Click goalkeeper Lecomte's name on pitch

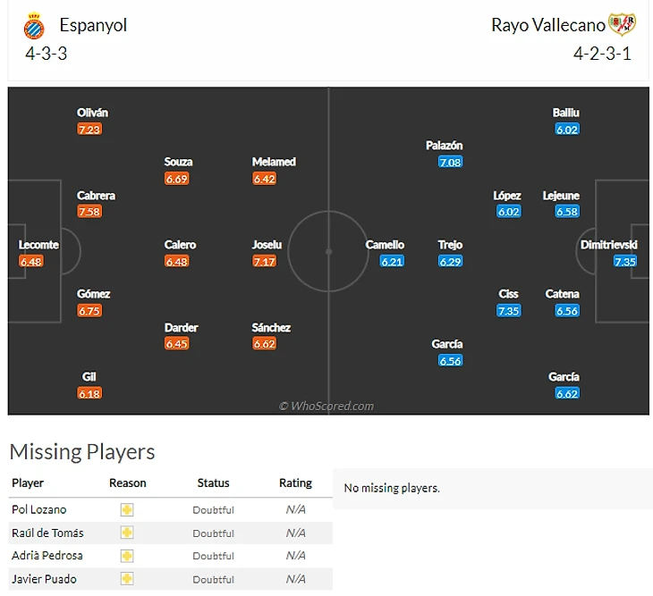pos(38,245)
